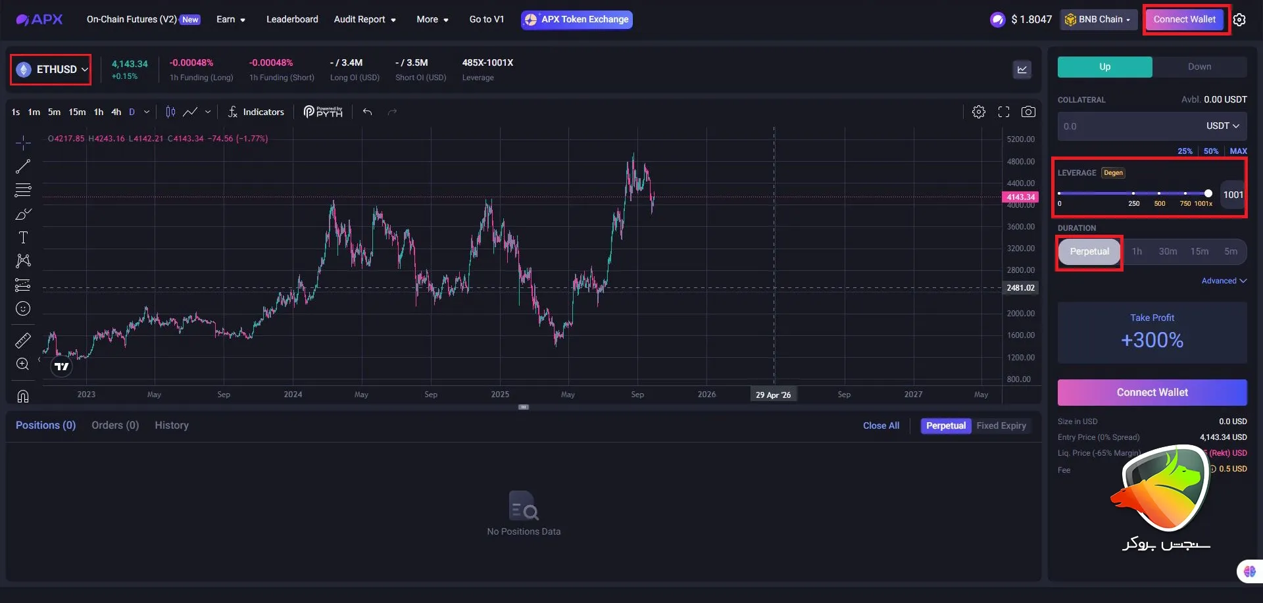Screen dimensions: 1263x603
Task: Open the Leaderboard menu item
Action: coord(292,20)
